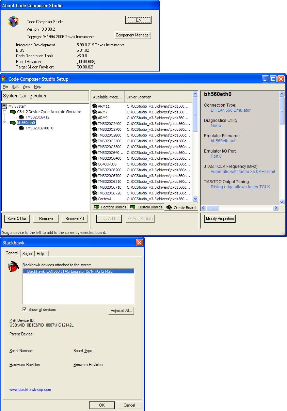This screenshot has width=287, height=411.
Task: Click the Port 0 emulator I/O value
Action: [x=216, y=156]
